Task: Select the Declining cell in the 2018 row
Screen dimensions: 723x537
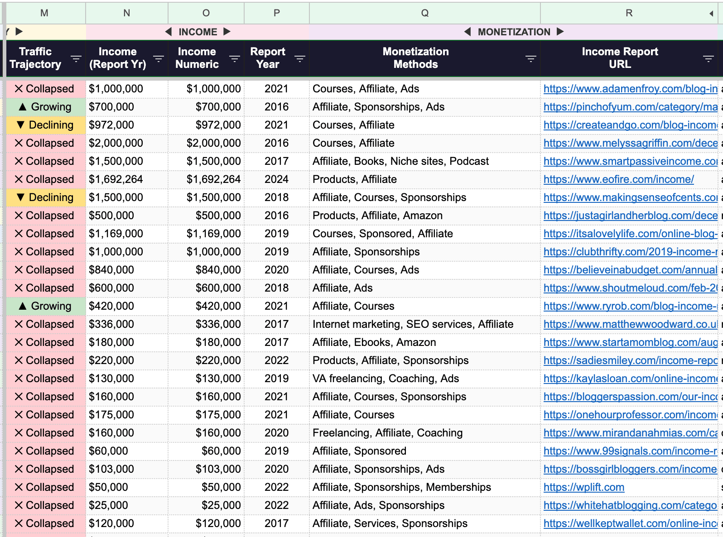Action: (x=46, y=197)
